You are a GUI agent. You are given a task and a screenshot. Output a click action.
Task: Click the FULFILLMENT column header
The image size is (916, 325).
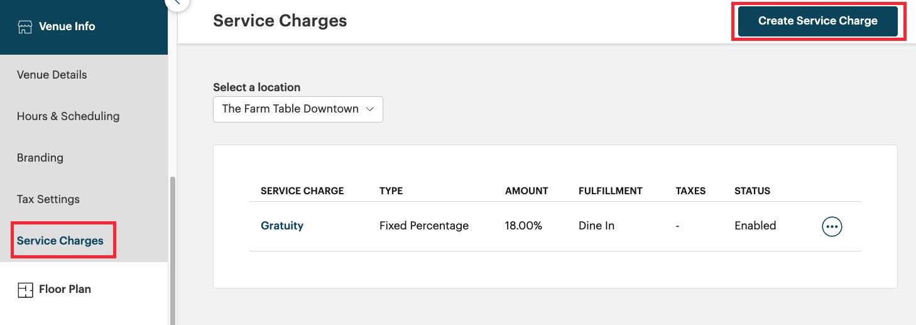[611, 190]
